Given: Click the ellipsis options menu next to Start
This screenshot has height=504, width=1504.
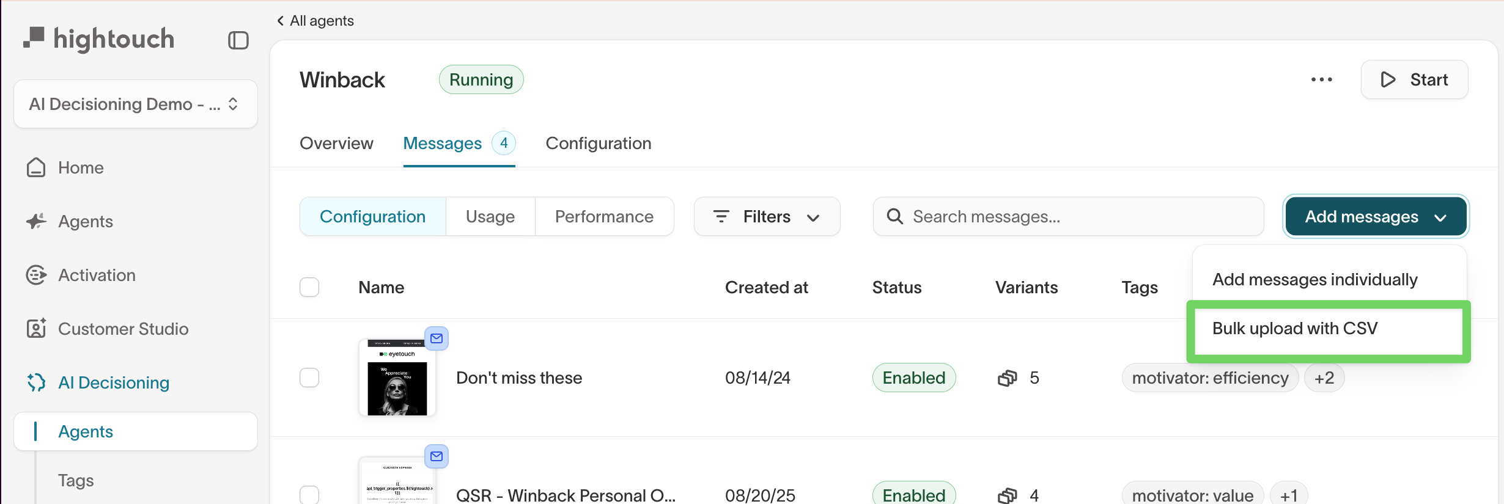Looking at the screenshot, I should pyautogui.click(x=1322, y=79).
